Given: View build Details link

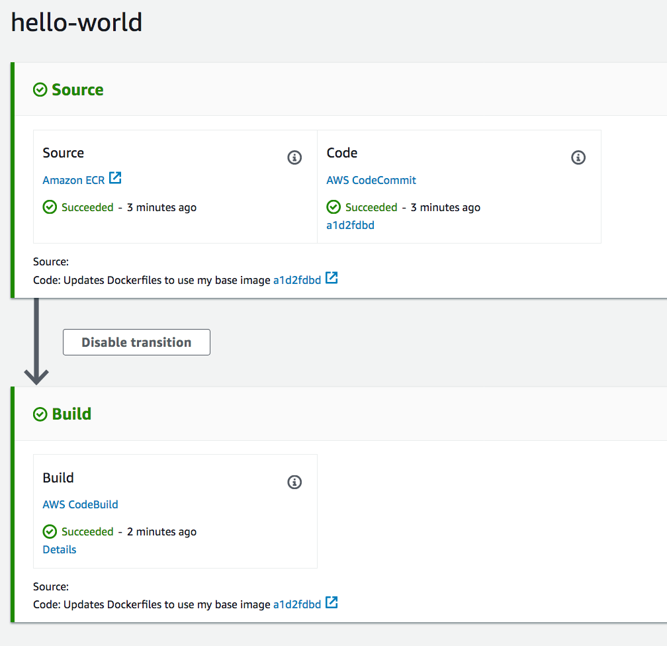Looking at the screenshot, I should click(x=60, y=549).
